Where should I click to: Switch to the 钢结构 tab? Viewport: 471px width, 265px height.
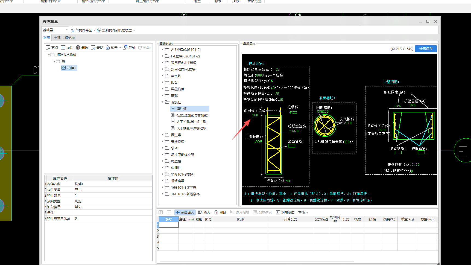click(70, 38)
